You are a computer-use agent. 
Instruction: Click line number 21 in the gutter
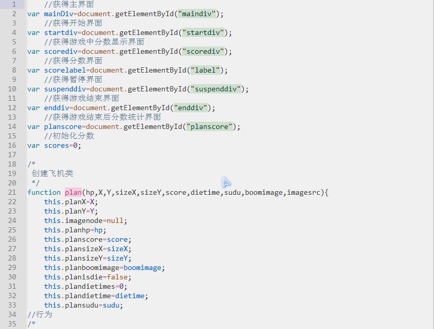pos(12,192)
